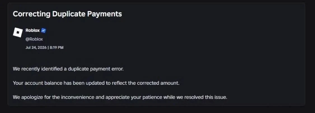The image size is (315, 113).
Task: Click the blue verified checkmark badge
Action: [x=43, y=31]
